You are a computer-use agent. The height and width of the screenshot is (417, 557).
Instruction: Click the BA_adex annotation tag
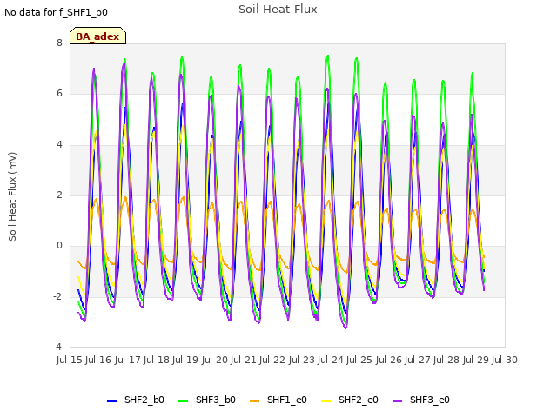[97, 36]
